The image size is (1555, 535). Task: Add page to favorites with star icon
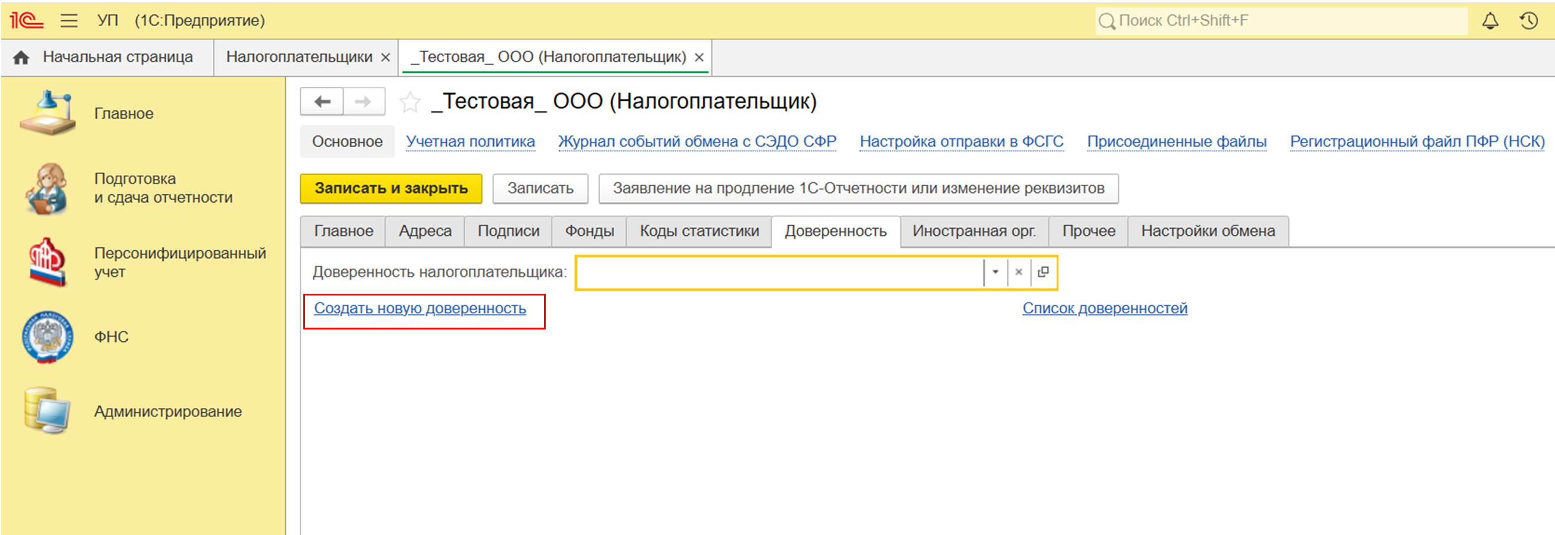click(x=410, y=102)
